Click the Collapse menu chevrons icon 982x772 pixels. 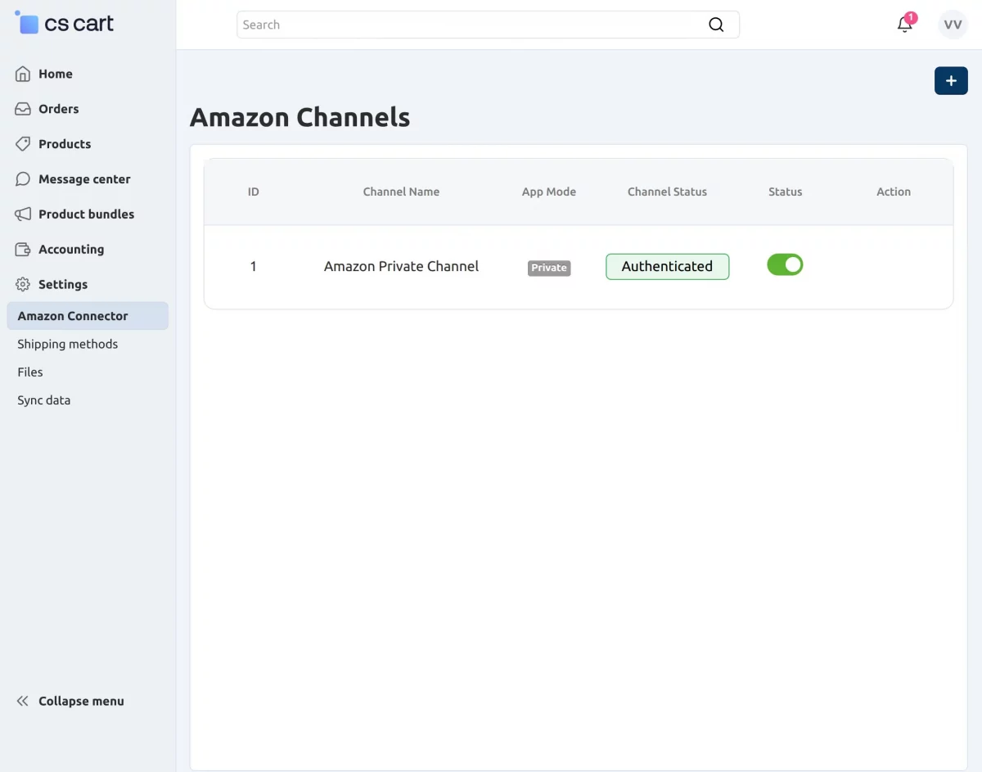click(23, 701)
